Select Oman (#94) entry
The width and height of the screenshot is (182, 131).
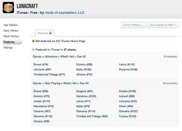(x=126, y=106)
